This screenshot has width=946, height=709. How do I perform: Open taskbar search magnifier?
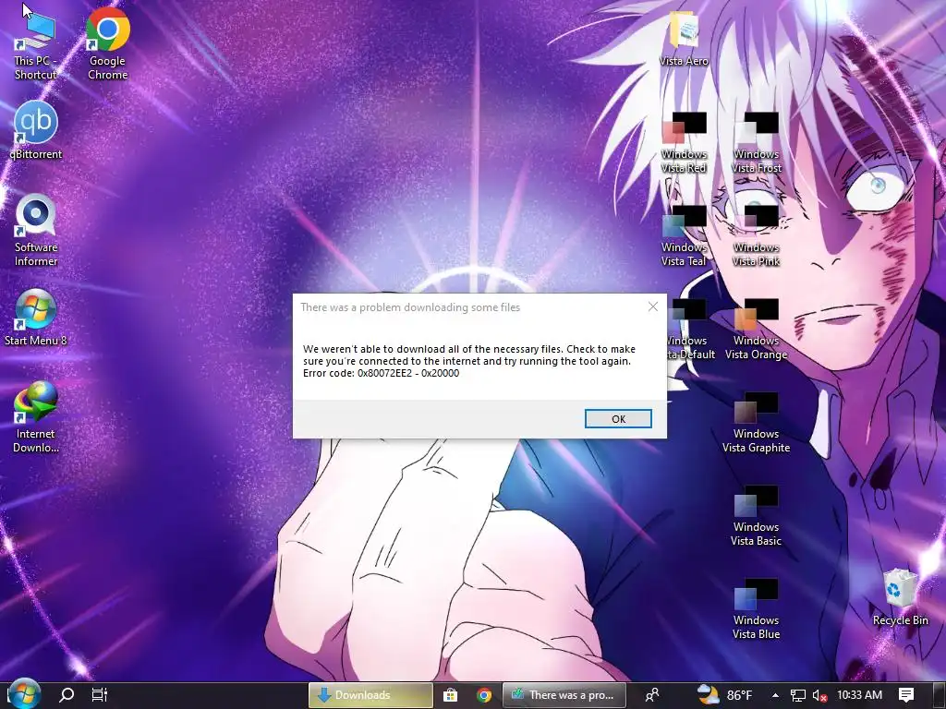[x=67, y=695]
